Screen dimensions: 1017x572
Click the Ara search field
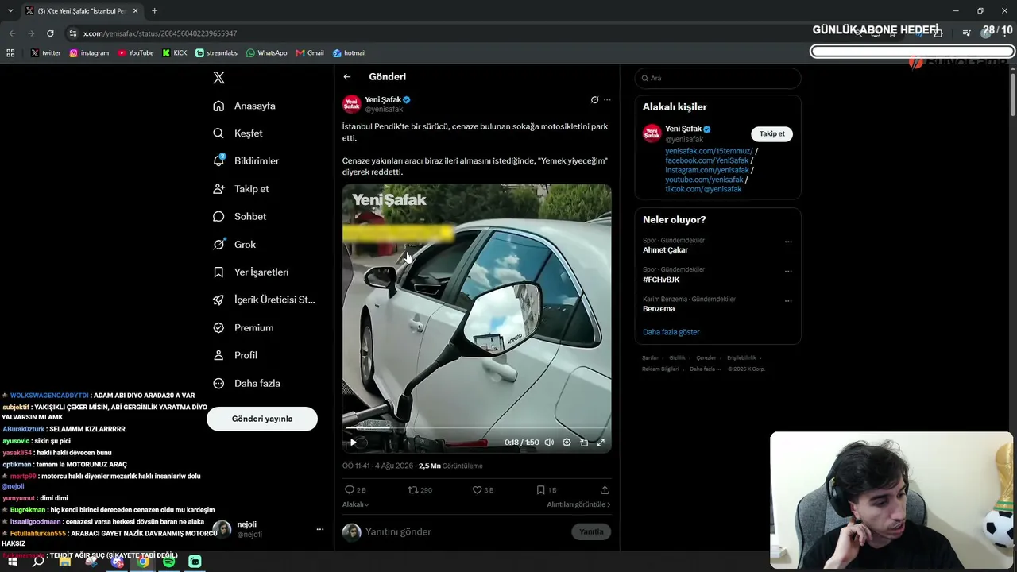point(717,78)
